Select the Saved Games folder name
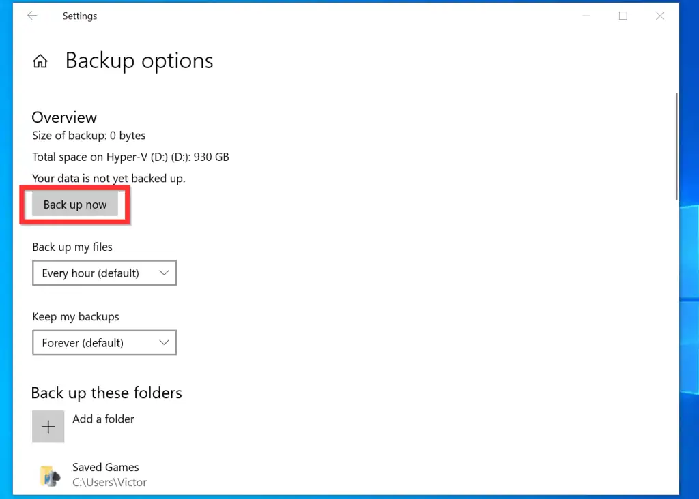699x499 pixels. click(x=106, y=468)
